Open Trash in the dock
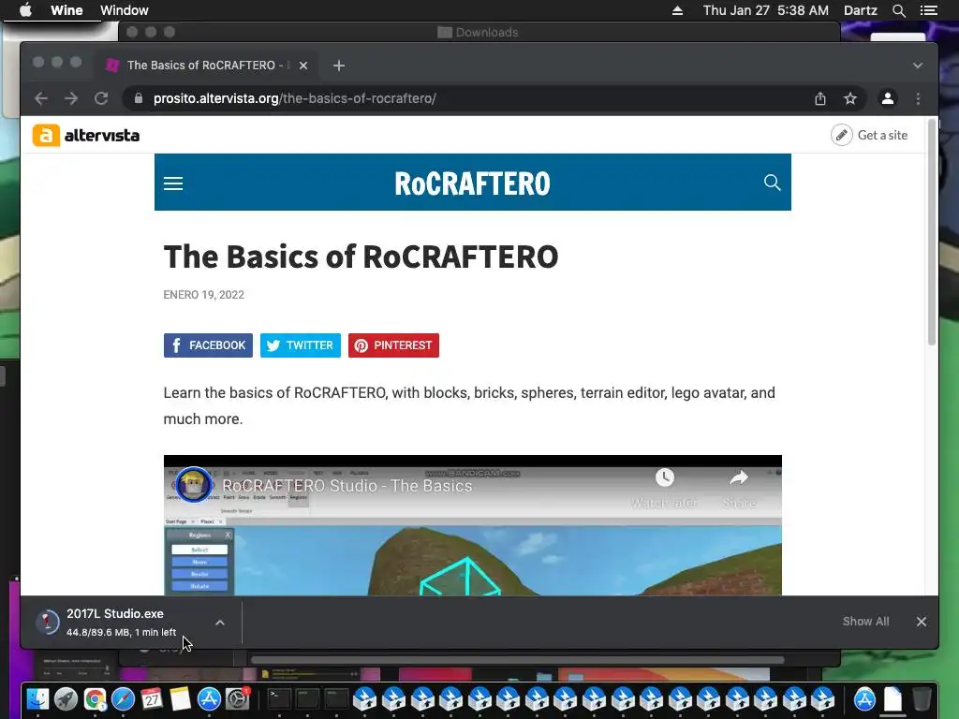Image resolution: width=959 pixels, height=719 pixels. point(922,699)
